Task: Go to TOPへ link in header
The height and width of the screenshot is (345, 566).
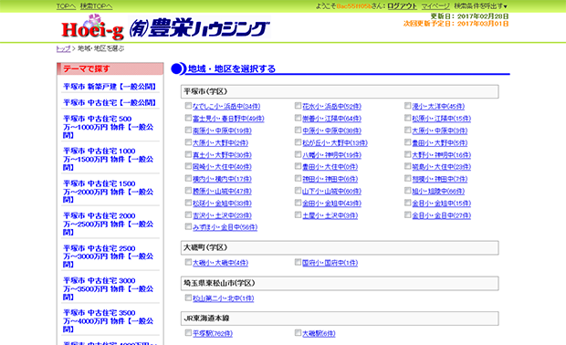Action: (66, 6)
